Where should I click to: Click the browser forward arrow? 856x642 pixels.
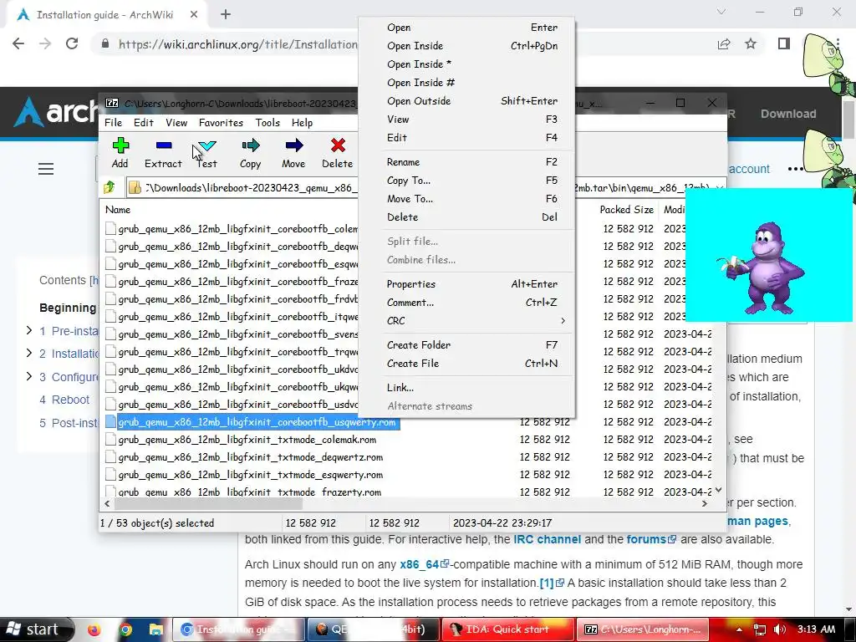pos(45,44)
